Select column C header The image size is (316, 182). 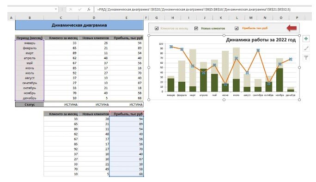click(x=61, y=18)
